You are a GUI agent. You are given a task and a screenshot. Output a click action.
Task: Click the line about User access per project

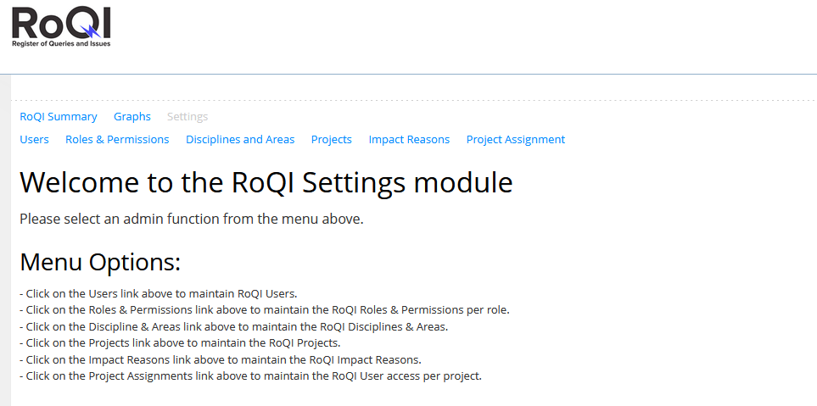[251, 375]
